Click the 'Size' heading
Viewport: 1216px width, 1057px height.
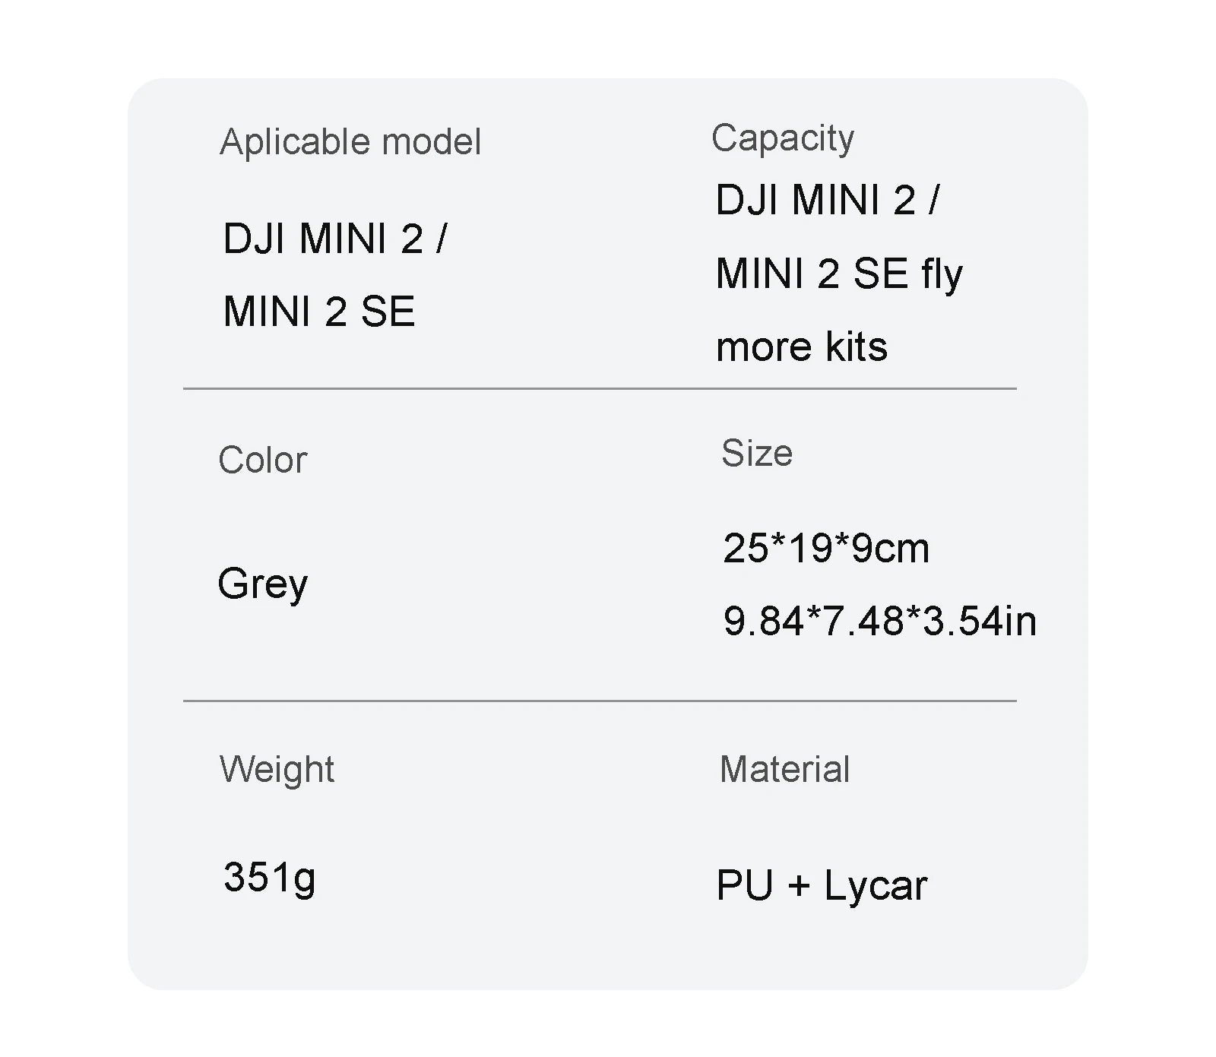pos(757,453)
